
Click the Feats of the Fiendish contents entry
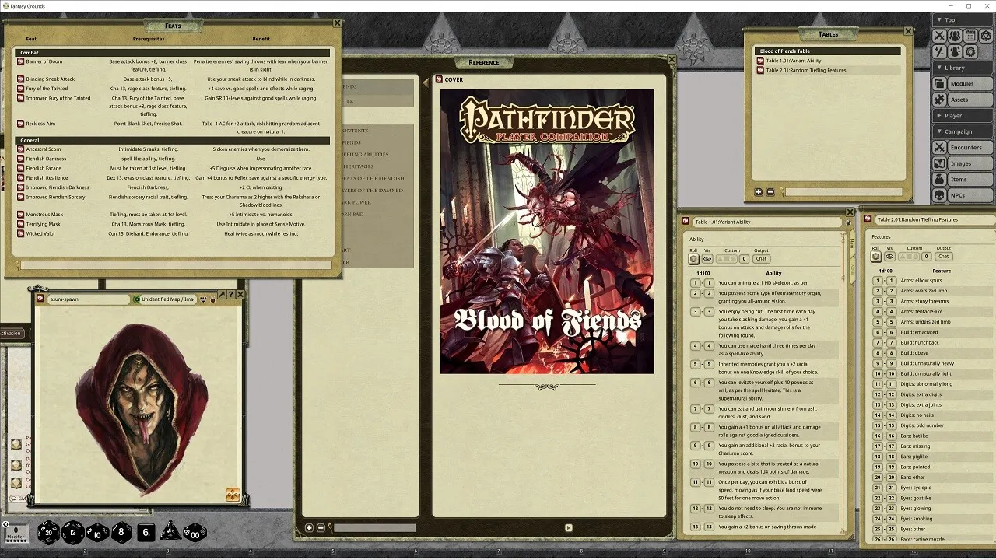click(373, 178)
